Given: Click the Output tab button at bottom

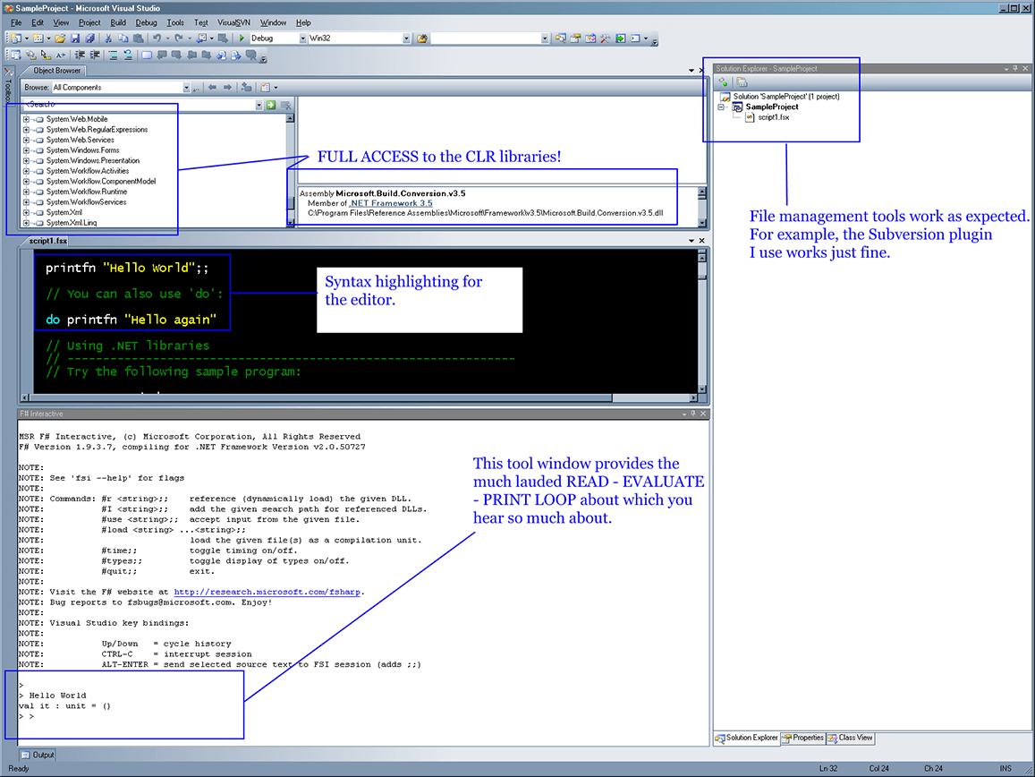Looking at the screenshot, I should (x=37, y=755).
